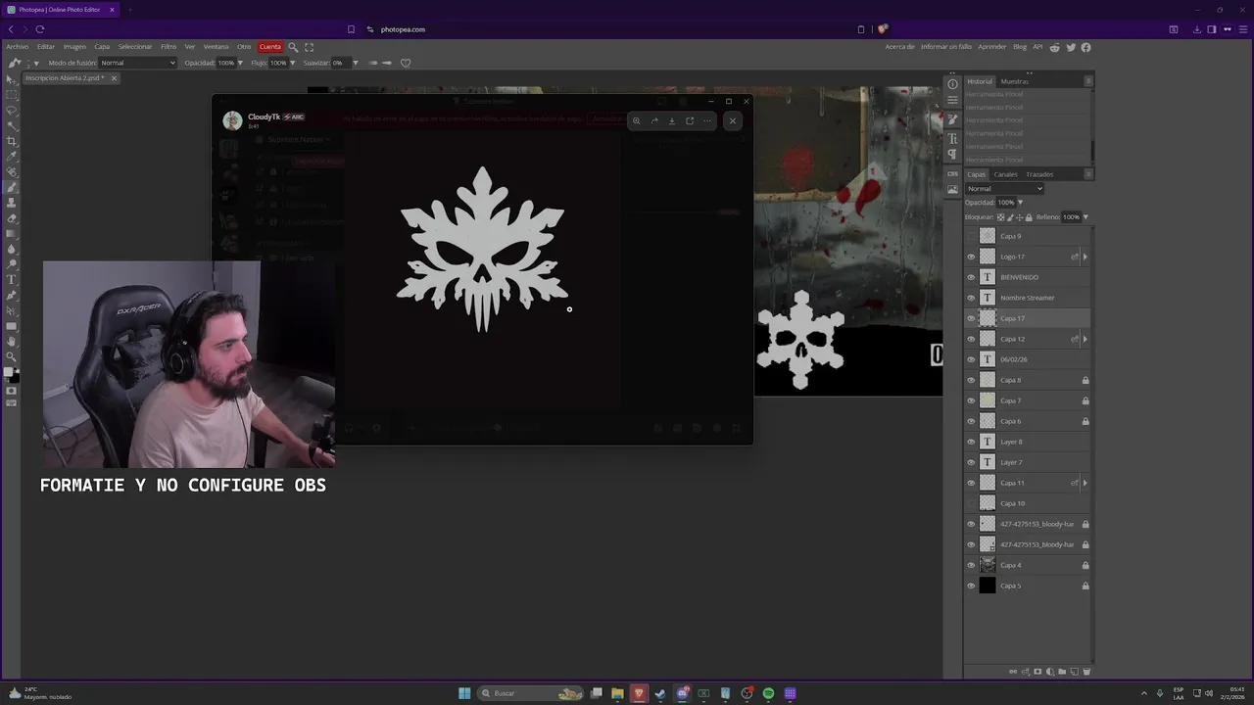This screenshot has width=1254, height=705.
Task: Open Informar un fallo link
Action: (946, 47)
